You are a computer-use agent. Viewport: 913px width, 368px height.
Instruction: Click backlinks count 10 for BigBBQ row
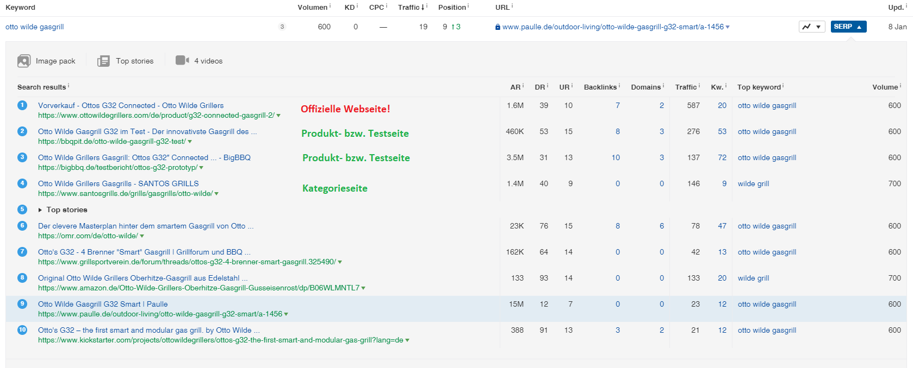(x=616, y=157)
